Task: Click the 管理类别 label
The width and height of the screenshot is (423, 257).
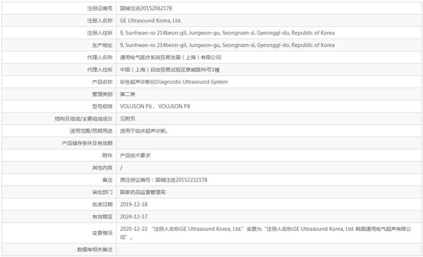Action: 102,94
